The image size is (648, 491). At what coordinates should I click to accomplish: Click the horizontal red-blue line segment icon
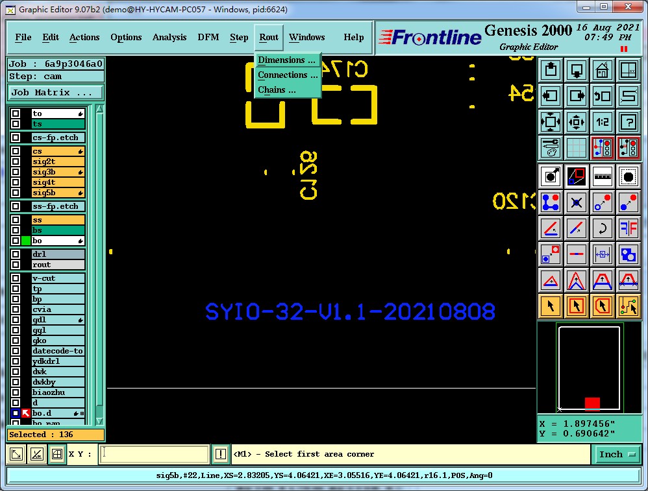577,254
